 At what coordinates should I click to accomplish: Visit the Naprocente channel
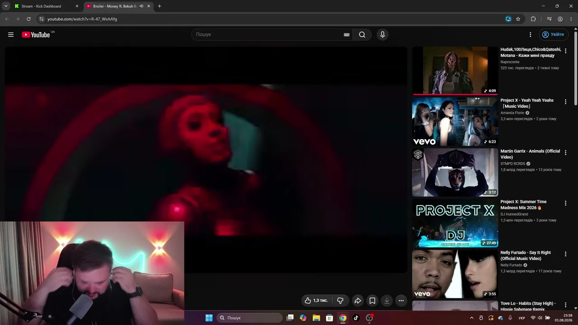(x=510, y=62)
